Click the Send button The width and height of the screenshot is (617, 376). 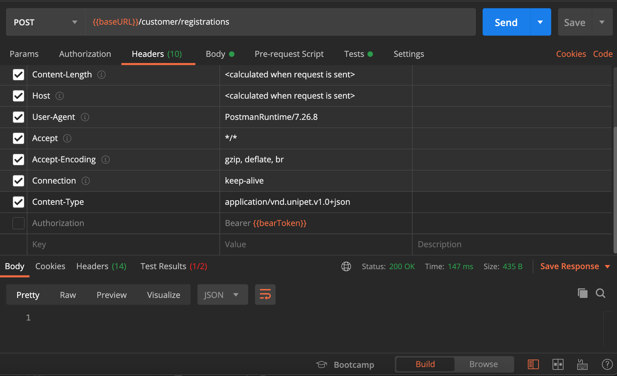pyautogui.click(x=506, y=22)
